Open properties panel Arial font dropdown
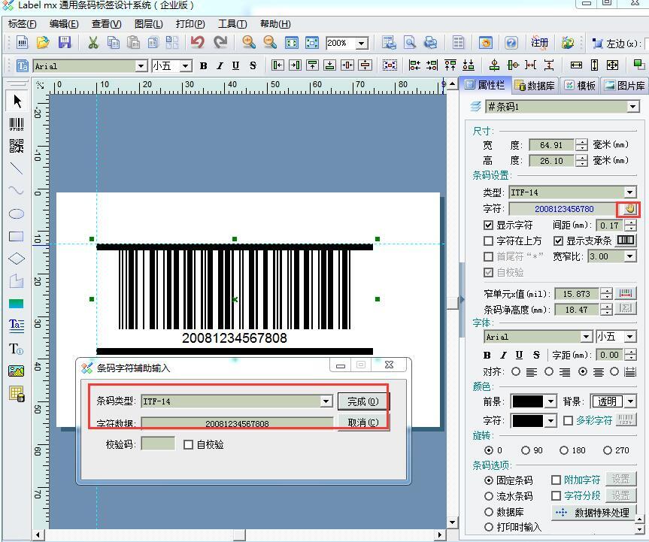The width and height of the screenshot is (649, 542). [x=586, y=337]
